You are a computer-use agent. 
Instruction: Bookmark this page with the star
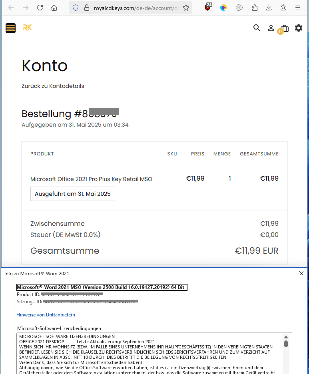[x=185, y=8]
